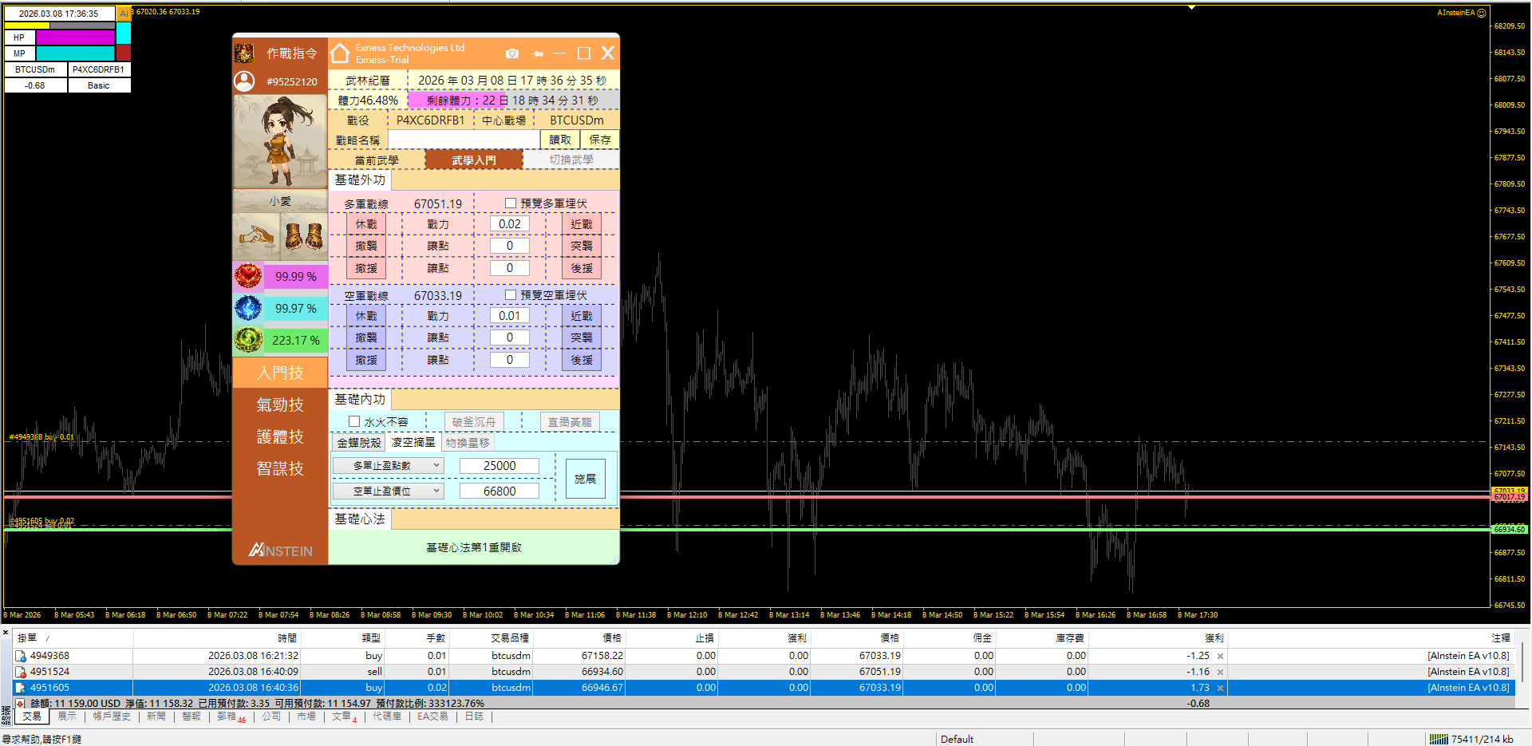Click the user profile avatar icon
1532x746 pixels.
244,81
